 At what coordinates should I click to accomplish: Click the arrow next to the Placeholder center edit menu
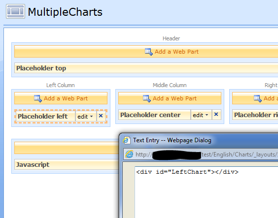point(207,115)
